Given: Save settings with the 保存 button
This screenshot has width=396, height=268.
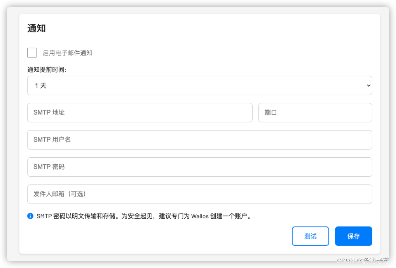Looking at the screenshot, I should coord(354,236).
